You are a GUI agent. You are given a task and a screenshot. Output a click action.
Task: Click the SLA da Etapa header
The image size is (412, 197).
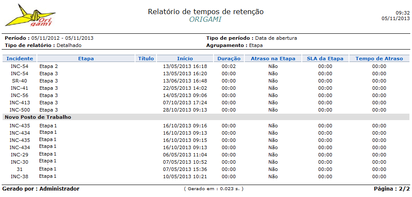point(325,59)
